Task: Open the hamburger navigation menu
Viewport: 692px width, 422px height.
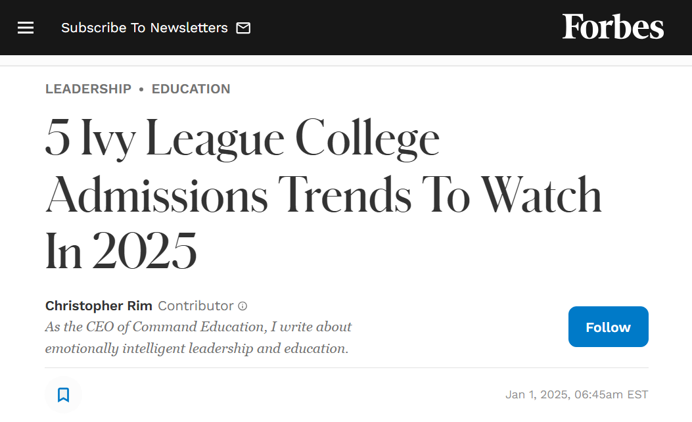Action: click(x=26, y=28)
